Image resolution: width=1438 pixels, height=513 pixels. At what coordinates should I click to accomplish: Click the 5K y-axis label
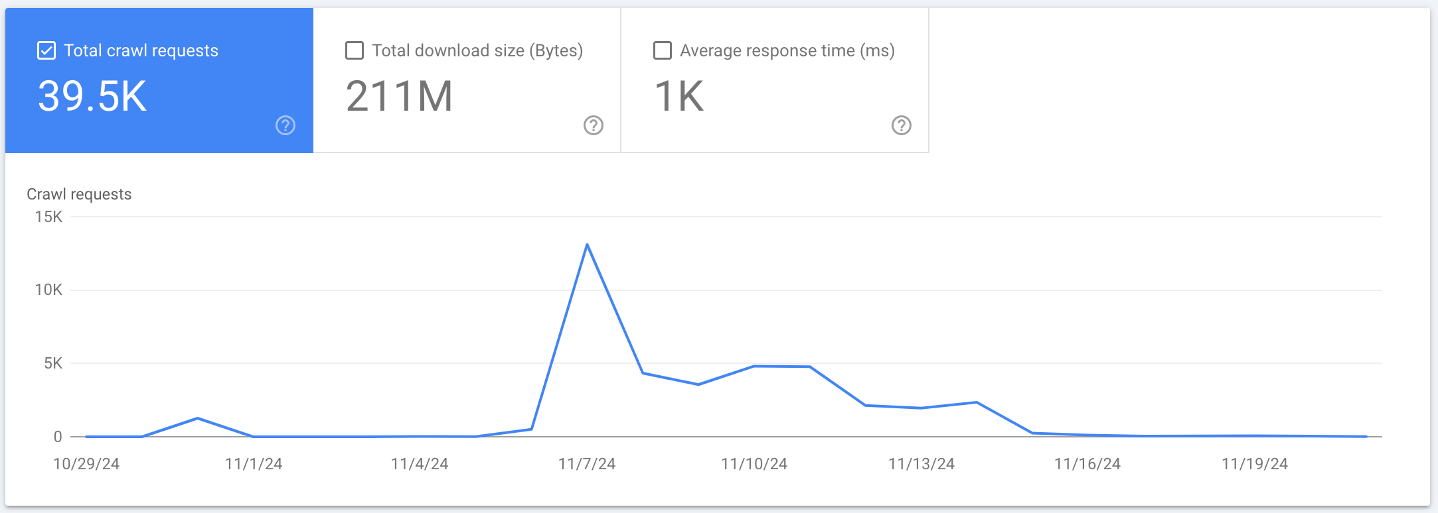tap(53, 363)
